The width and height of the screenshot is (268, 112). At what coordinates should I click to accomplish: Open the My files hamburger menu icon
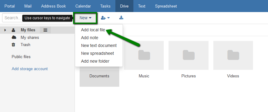(x=45, y=30)
